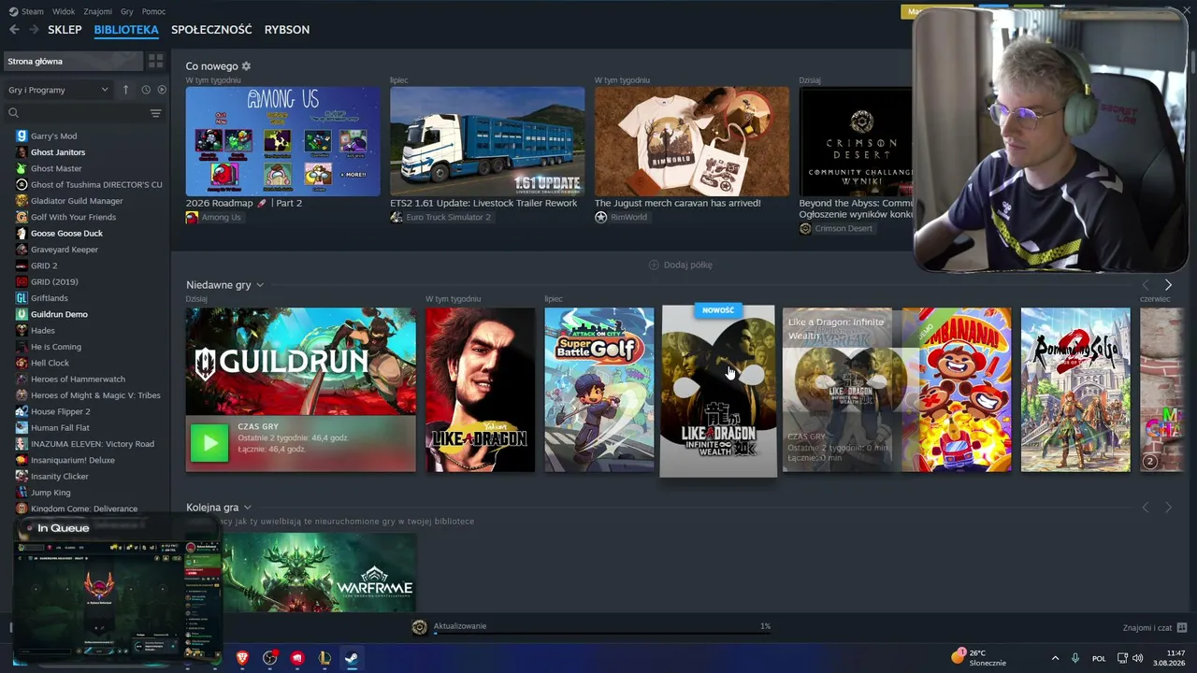Select Goose Goose Duck in library list
The height and width of the screenshot is (673, 1197).
66,234
